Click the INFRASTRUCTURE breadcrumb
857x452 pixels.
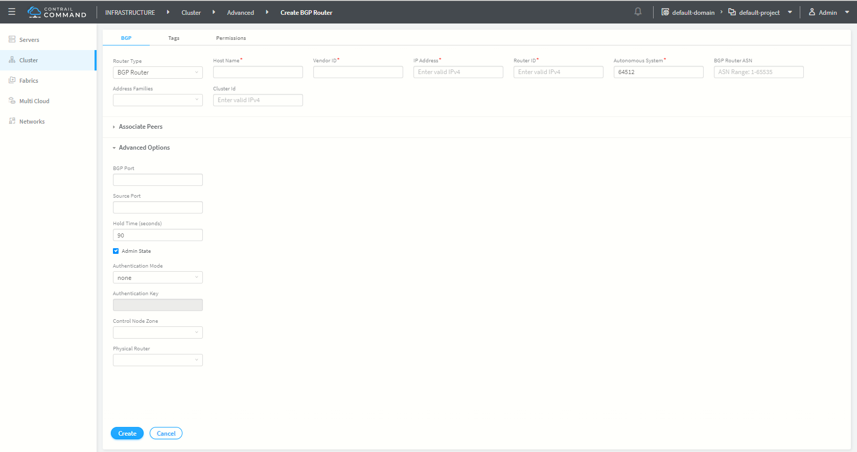(130, 12)
